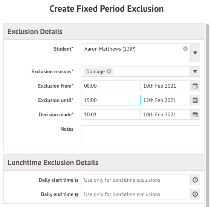211x207 pixels.
Task: Select the 12th Feb 2021 date field
Action: click(165, 100)
